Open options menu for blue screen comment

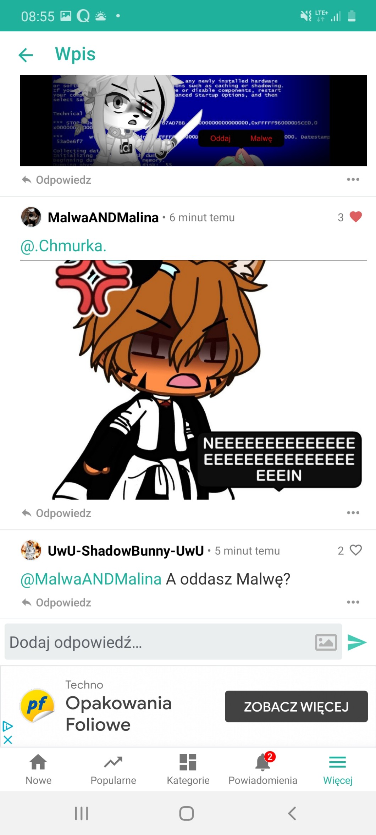pos(353,179)
